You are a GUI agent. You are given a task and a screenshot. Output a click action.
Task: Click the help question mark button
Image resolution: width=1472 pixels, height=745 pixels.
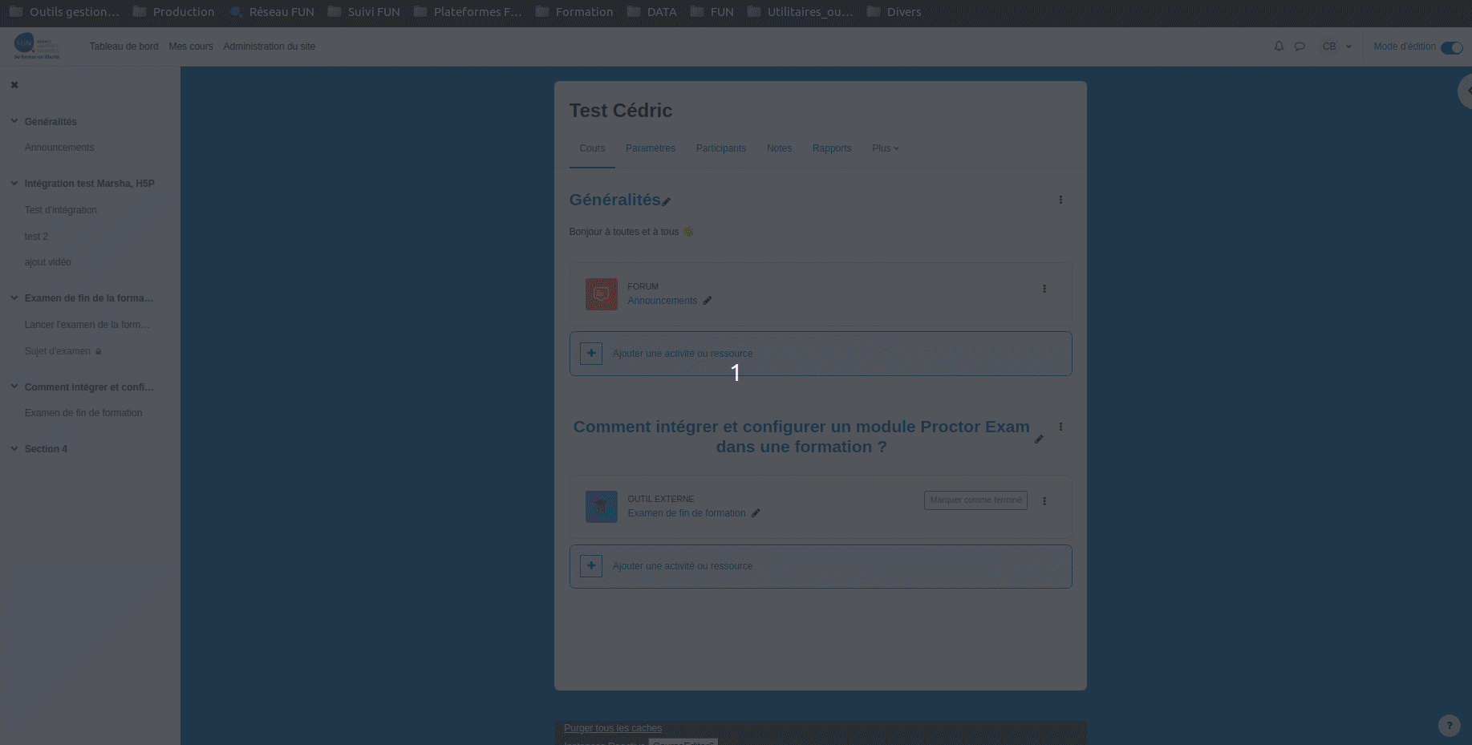coord(1449,726)
